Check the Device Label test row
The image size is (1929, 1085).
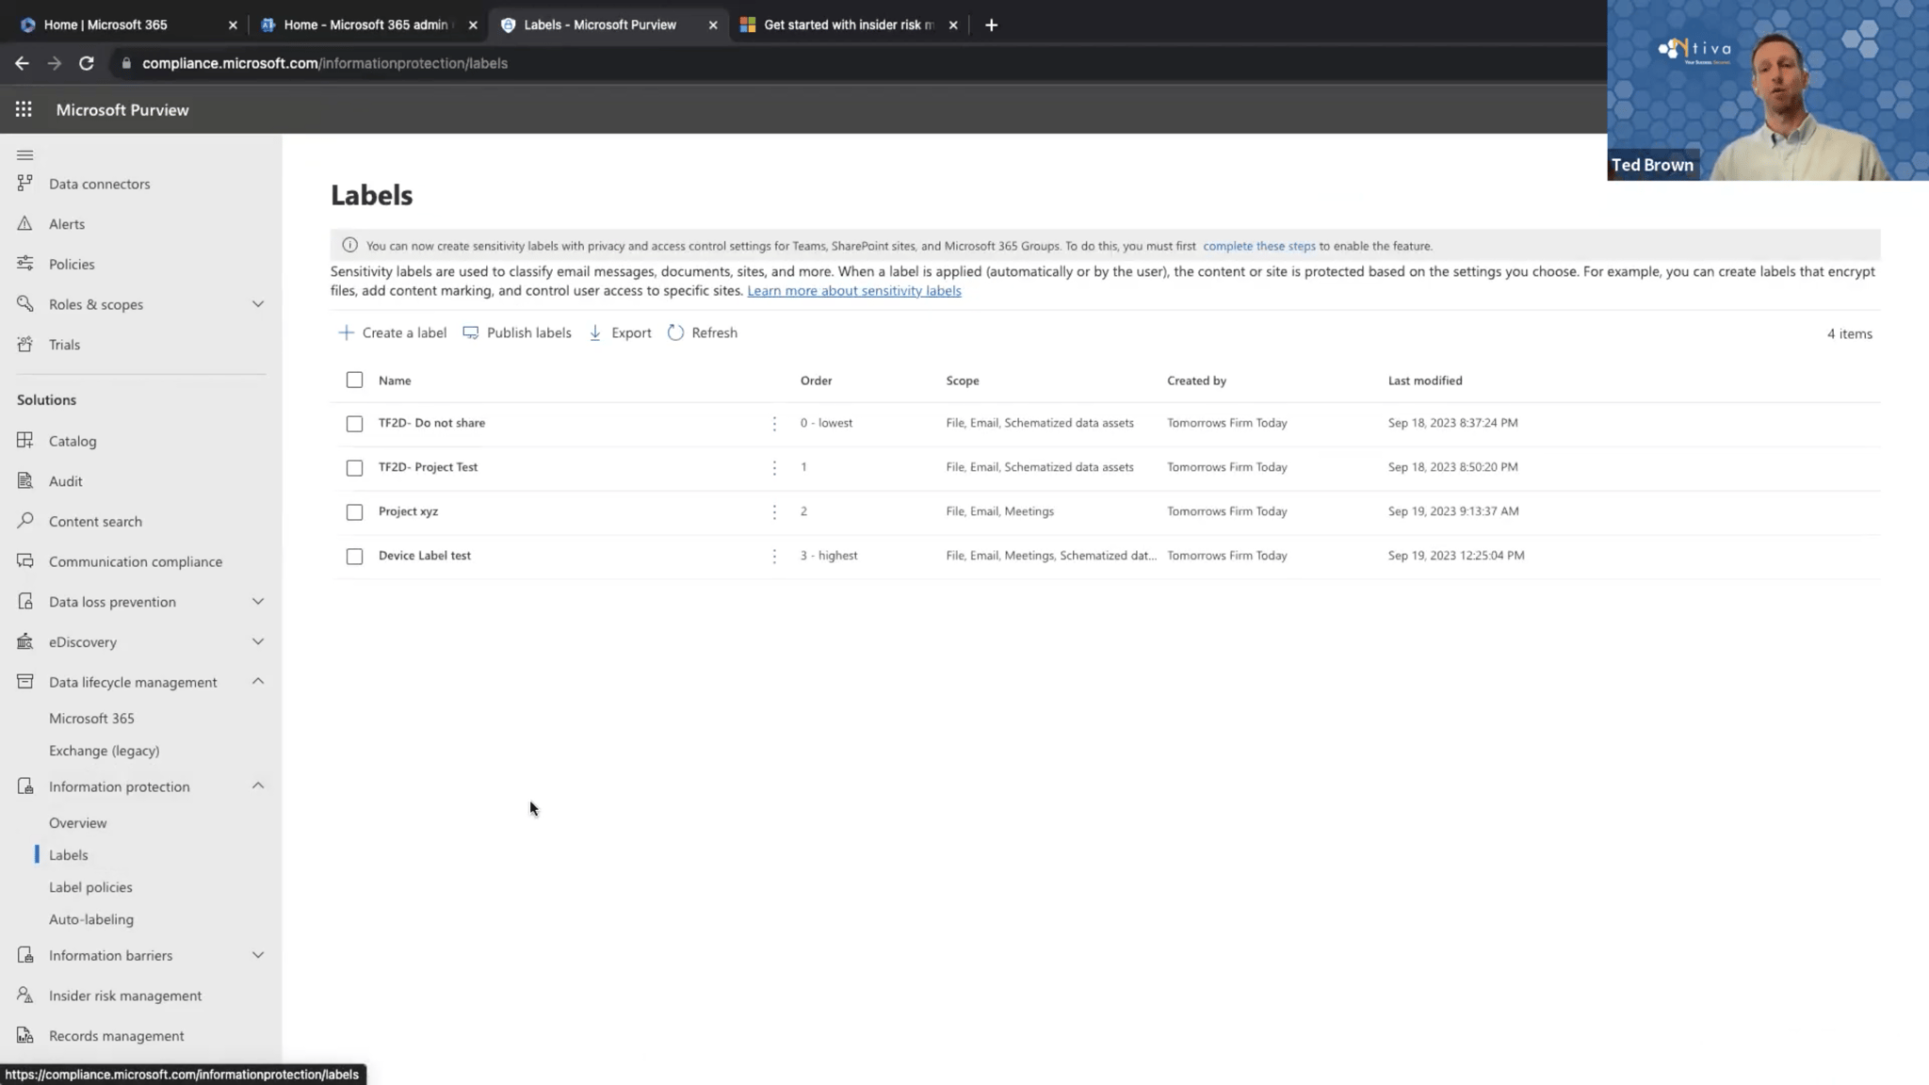point(354,556)
